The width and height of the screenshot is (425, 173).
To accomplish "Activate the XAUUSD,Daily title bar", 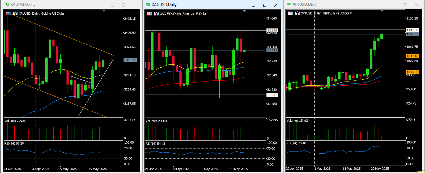I will pos(71,5).
